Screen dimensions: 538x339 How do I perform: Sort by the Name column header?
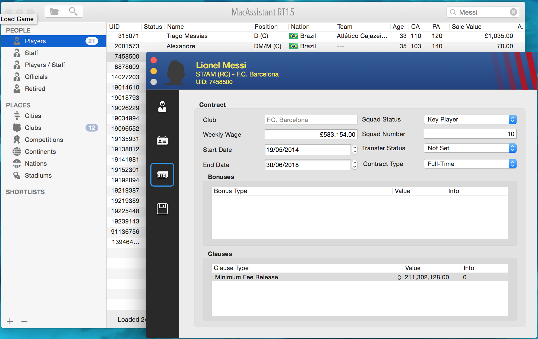(209, 27)
